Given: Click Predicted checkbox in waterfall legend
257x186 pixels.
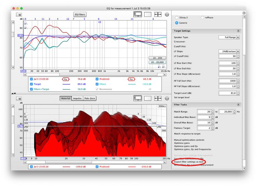Looking at the screenshot, I should coord(97,167).
